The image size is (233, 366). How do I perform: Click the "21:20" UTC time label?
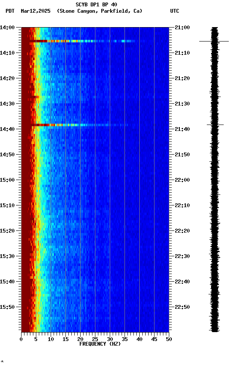click(182, 78)
